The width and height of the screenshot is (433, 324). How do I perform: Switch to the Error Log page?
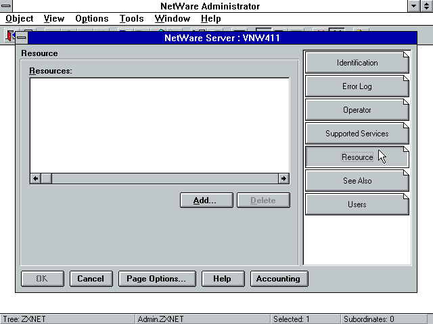point(357,86)
